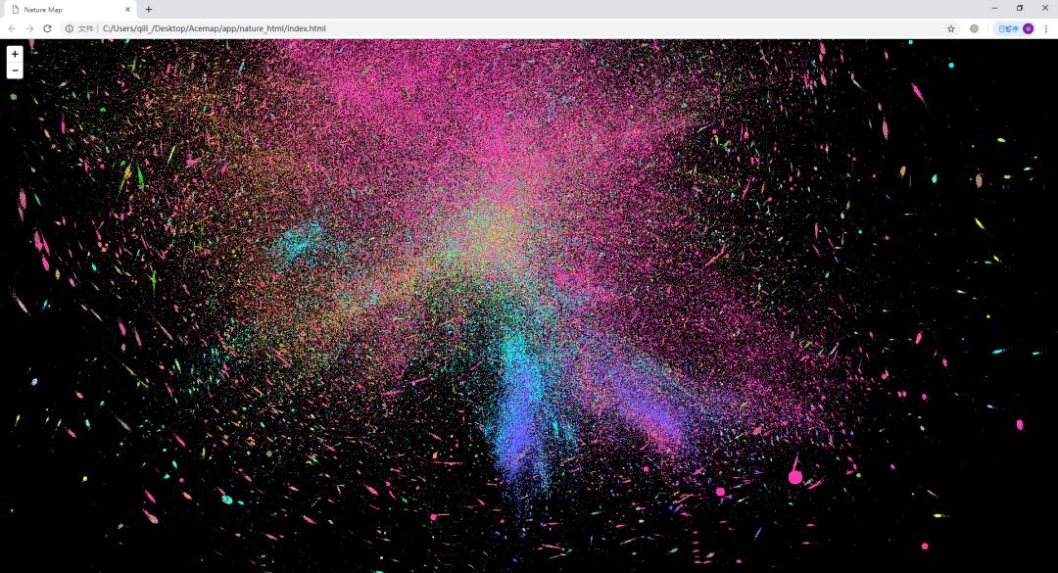
Task: Bookmark this page with the star
Action: pos(950,28)
